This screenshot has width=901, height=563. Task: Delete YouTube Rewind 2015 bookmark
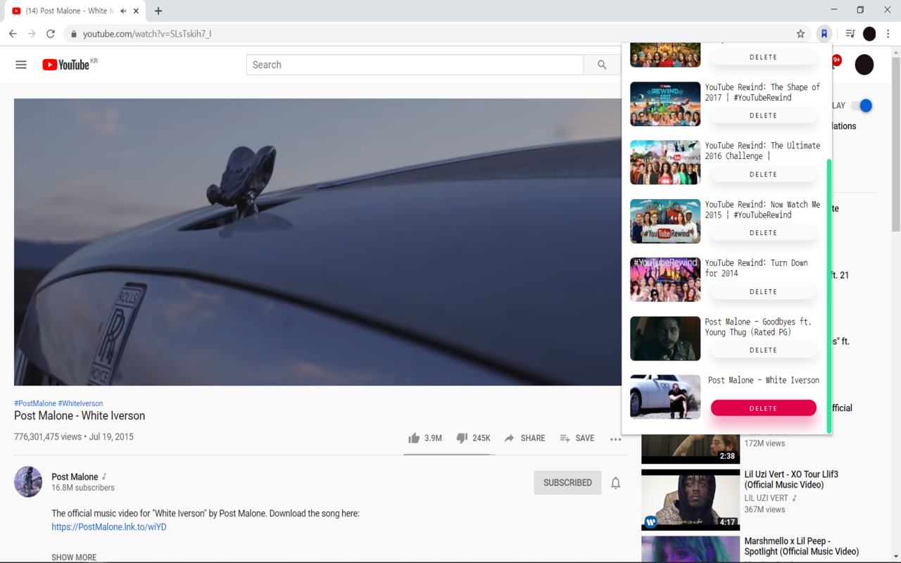click(763, 232)
